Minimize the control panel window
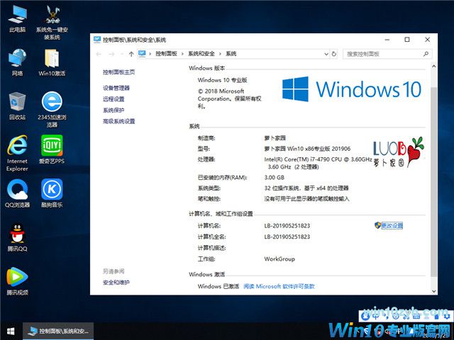Screen dimensions: 454x340 click(387, 40)
